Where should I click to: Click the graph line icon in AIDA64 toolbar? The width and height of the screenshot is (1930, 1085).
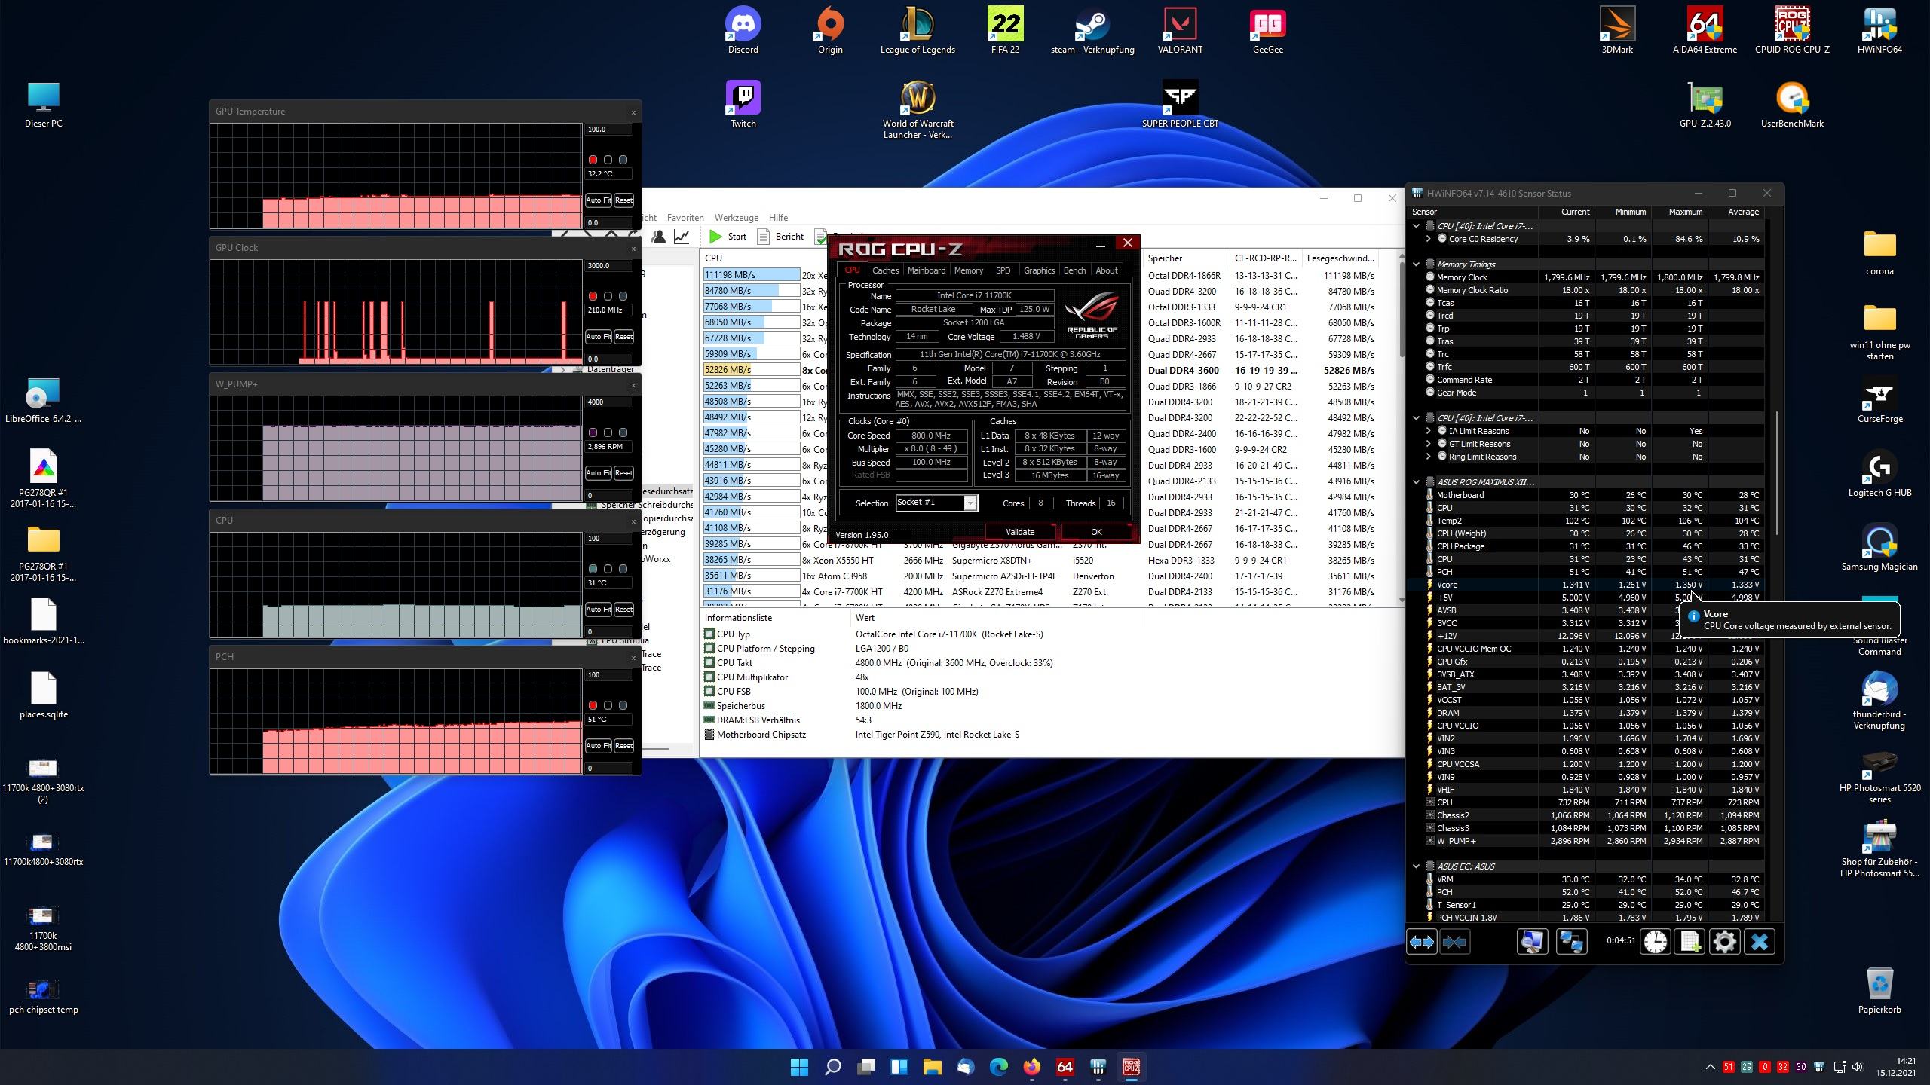(x=682, y=237)
